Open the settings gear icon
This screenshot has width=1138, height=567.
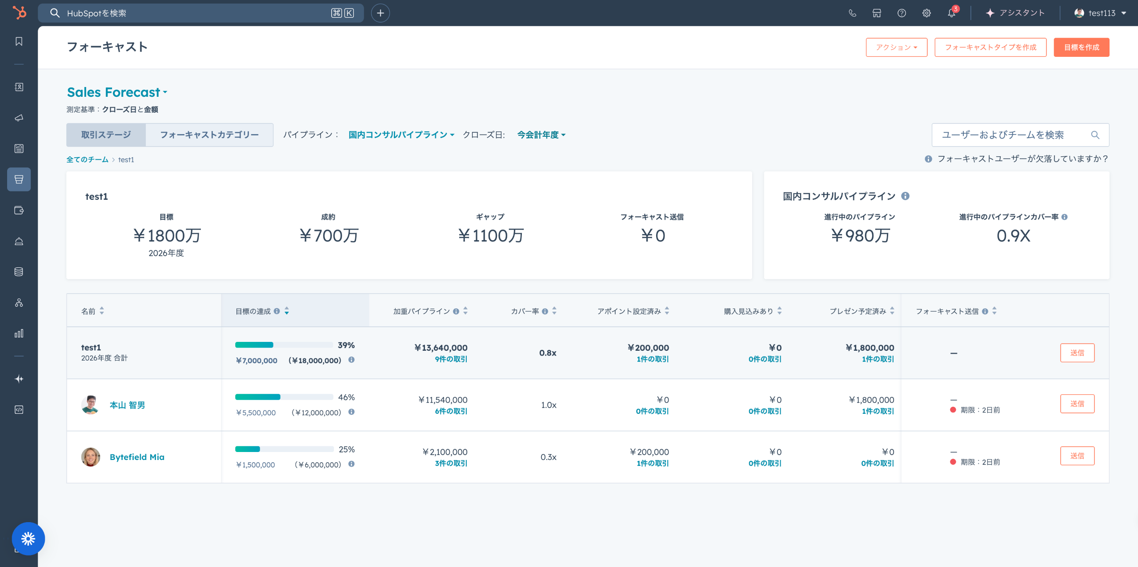pos(926,13)
